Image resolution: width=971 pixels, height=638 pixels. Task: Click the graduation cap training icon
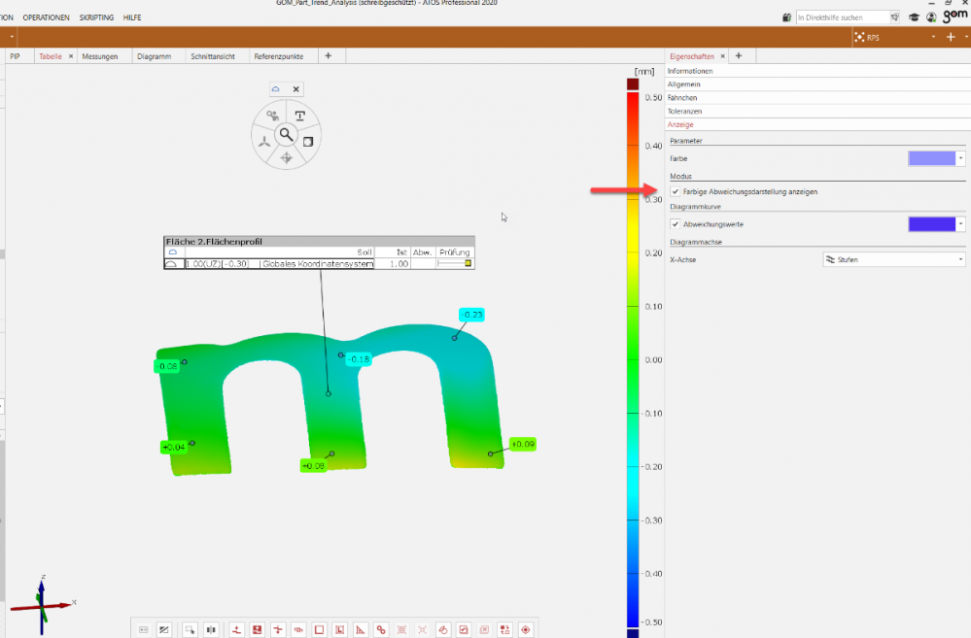click(914, 17)
